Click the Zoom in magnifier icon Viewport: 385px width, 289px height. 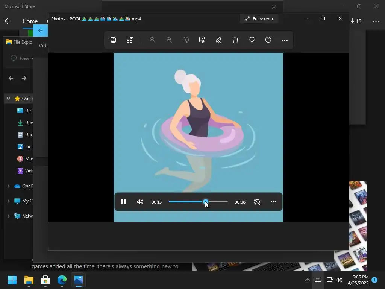click(x=153, y=40)
